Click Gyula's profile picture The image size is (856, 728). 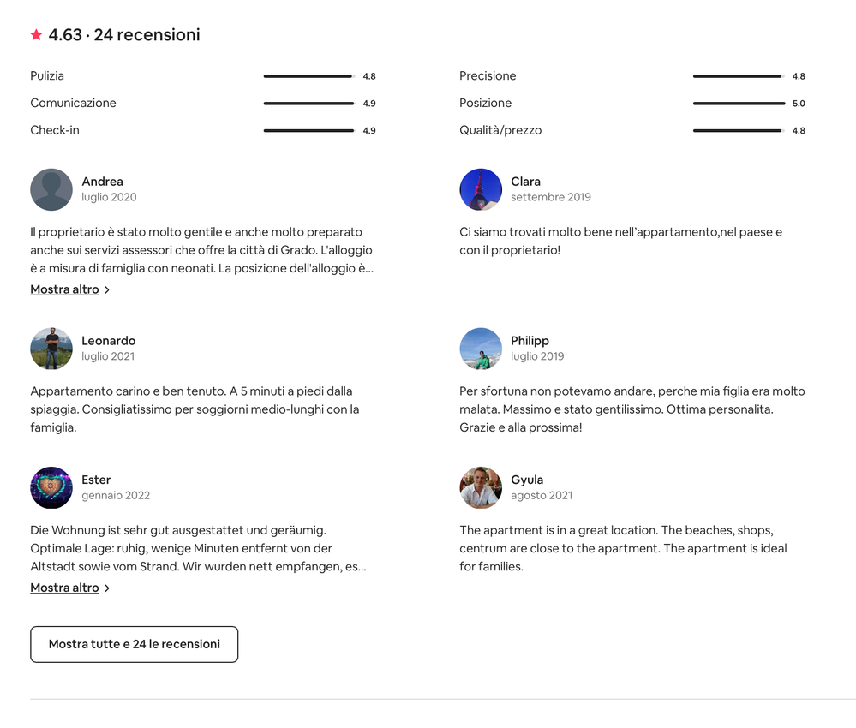coord(481,487)
